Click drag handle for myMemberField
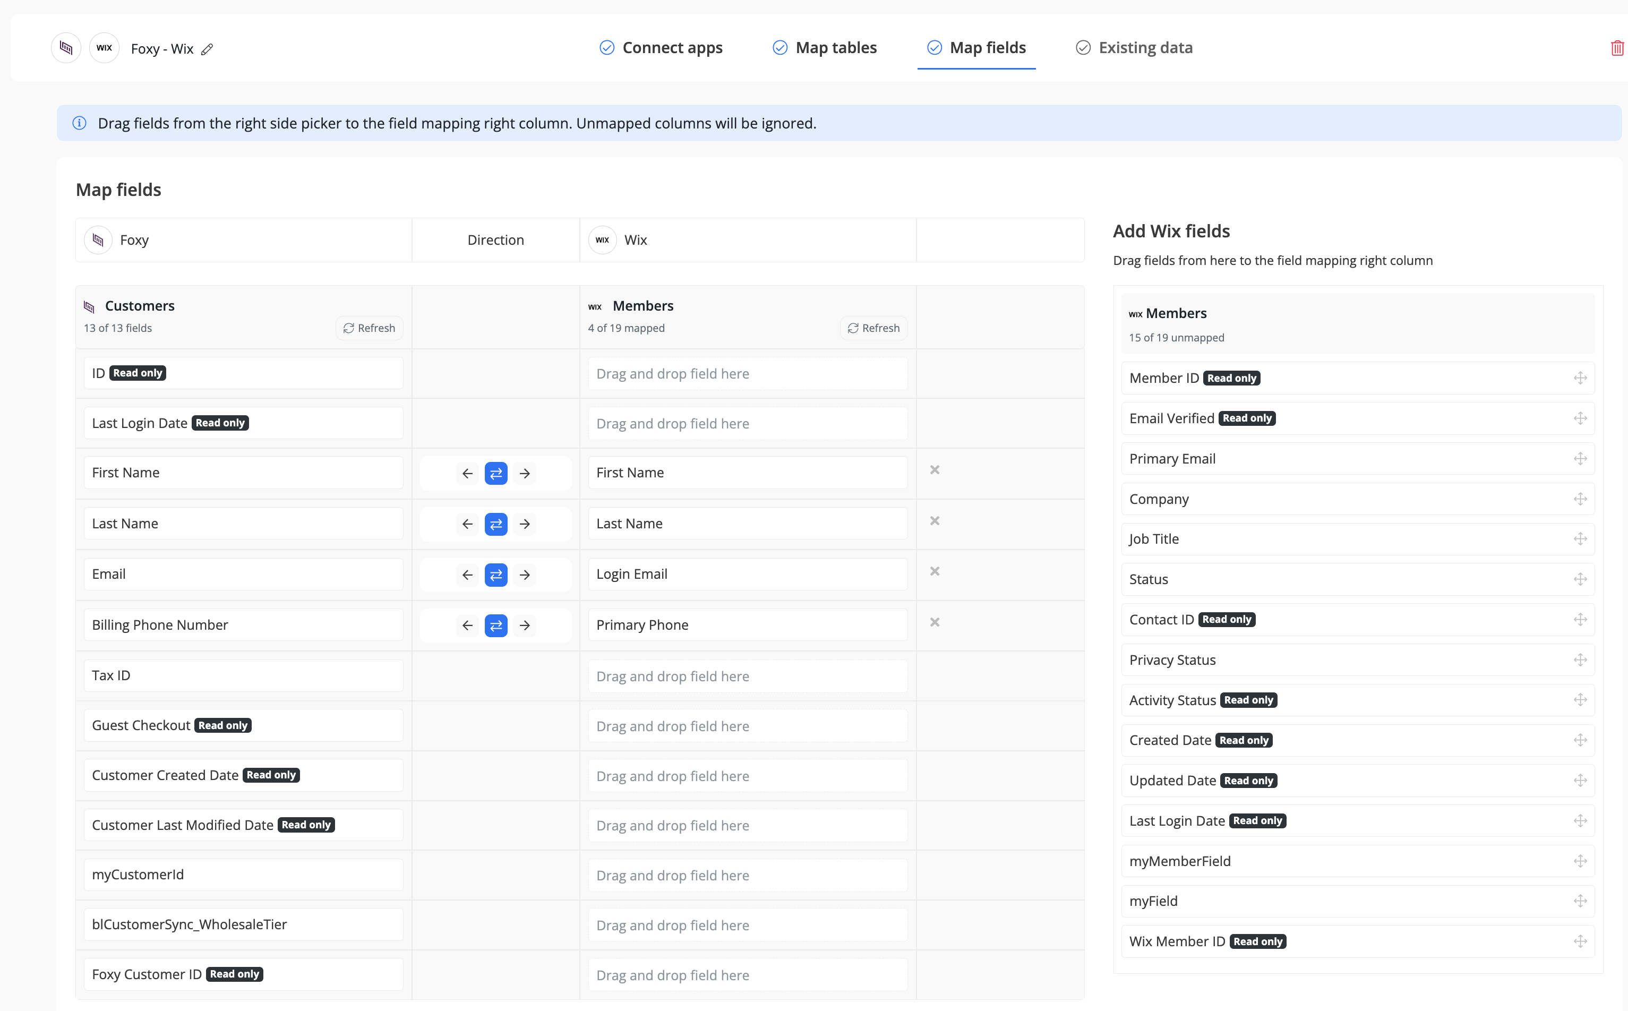The height and width of the screenshot is (1011, 1628). [x=1580, y=861]
